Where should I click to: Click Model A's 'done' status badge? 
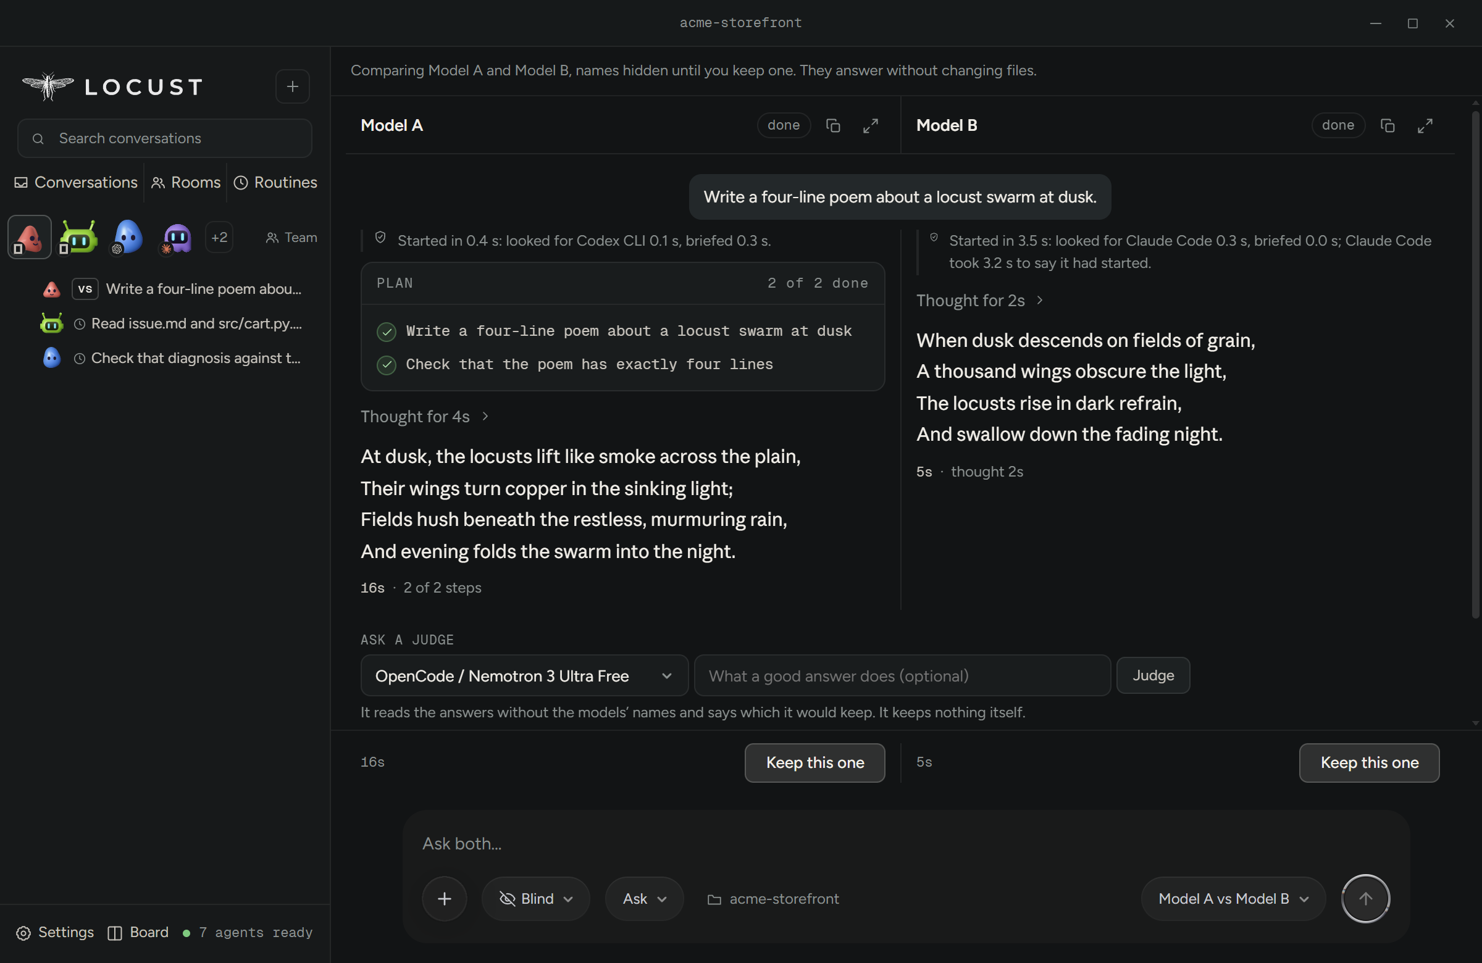784,125
